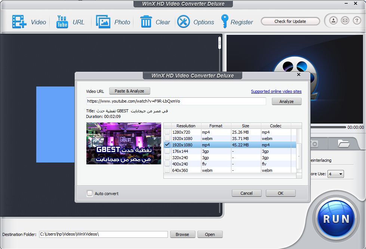Click the Register key icon

click(x=225, y=21)
